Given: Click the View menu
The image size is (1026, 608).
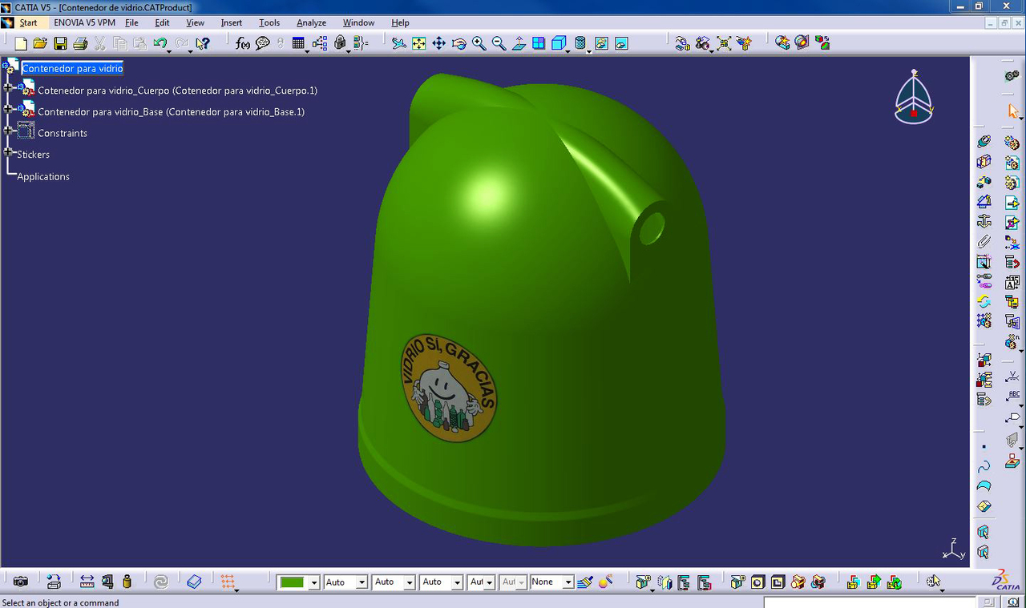Looking at the screenshot, I should [x=195, y=22].
